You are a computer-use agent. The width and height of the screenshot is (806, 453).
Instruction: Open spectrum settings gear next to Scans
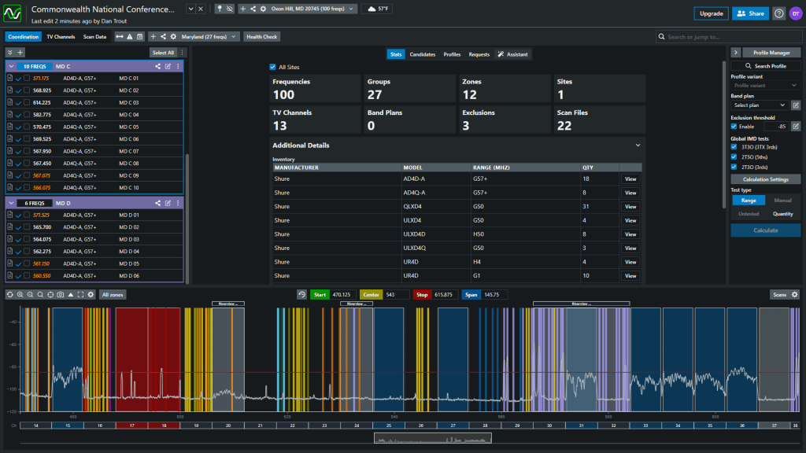coord(794,294)
